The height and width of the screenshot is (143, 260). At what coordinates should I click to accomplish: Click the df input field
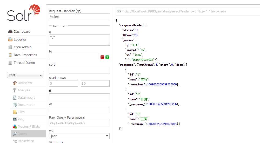(x=79, y=110)
